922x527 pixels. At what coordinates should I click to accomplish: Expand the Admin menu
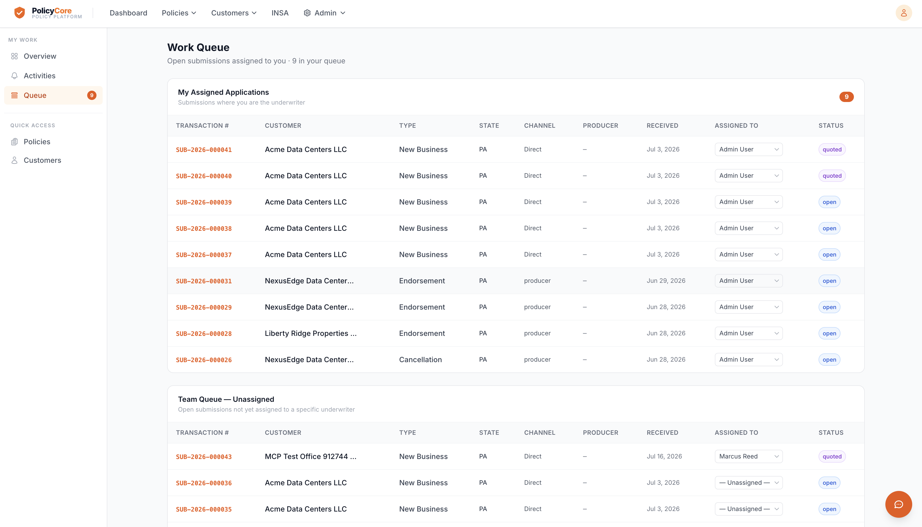click(x=324, y=13)
